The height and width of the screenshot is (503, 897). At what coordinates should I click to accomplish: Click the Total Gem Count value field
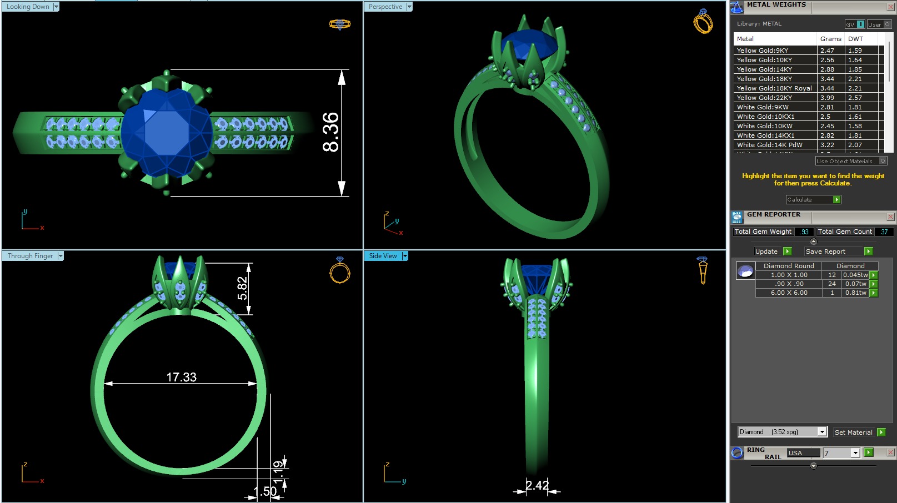pos(884,232)
